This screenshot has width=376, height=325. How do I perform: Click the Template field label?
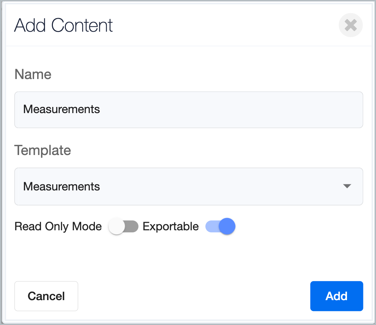[x=43, y=150]
